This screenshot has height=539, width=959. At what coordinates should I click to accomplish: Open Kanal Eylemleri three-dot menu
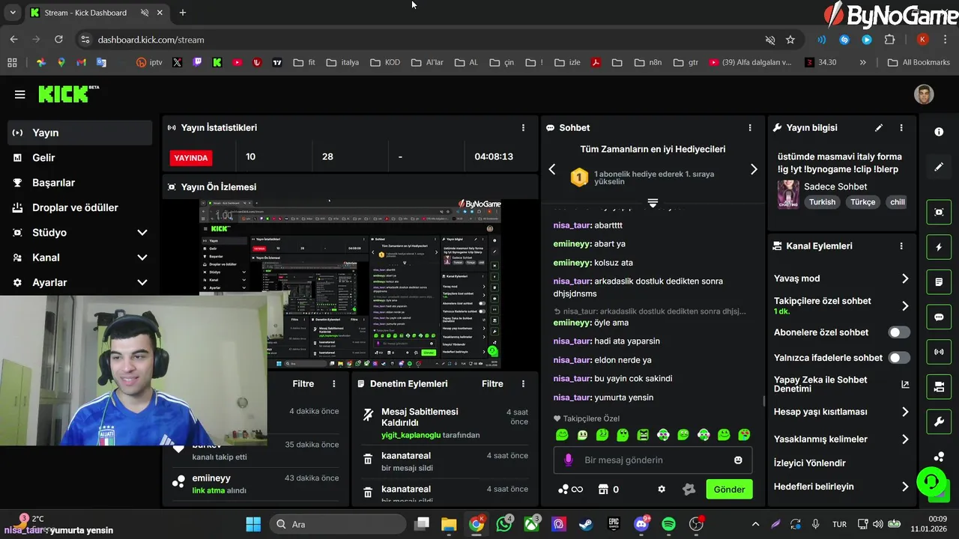pos(901,246)
